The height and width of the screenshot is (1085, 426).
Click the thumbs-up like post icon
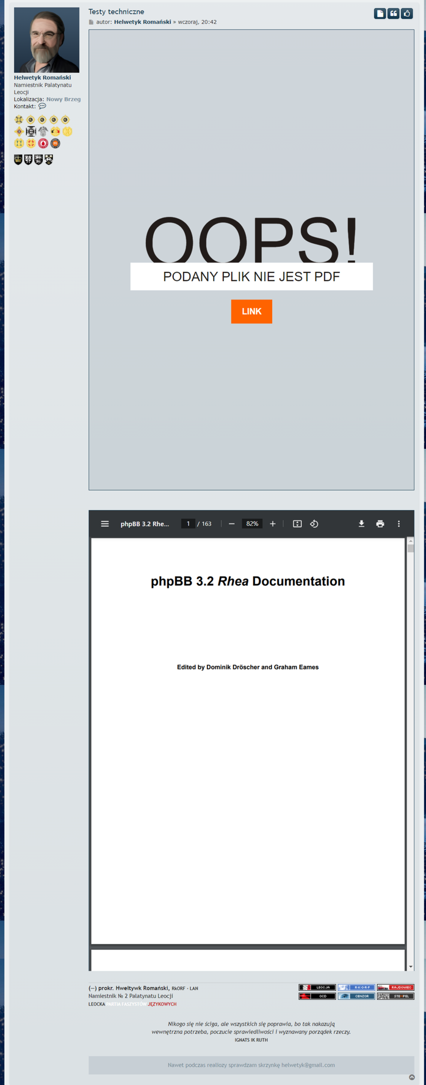407,13
